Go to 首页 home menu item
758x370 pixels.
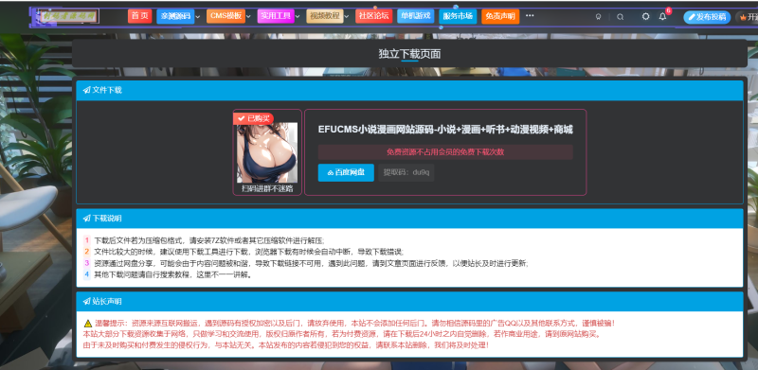(x=139, y=16)
